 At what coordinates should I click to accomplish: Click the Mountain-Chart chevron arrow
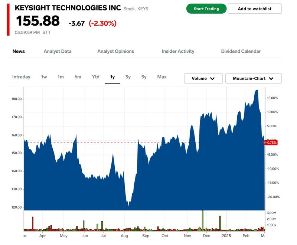pyautogui.click(x=271, y=79)
